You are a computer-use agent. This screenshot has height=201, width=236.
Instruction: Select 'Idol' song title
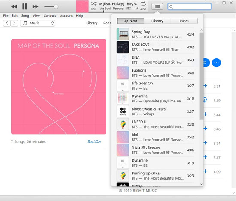click(x=135, y=135)
